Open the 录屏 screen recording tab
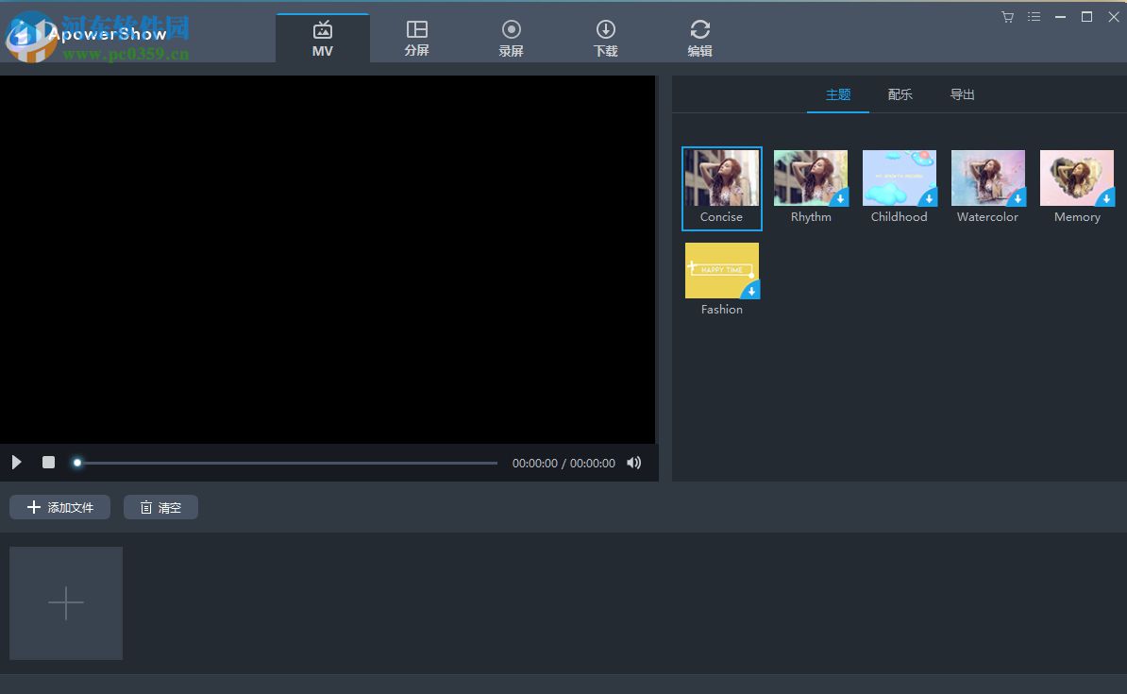 point(511,38)
